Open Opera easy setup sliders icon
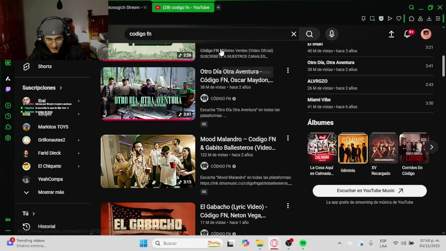The width and height of the screenshot is (446, 251). pos(438,18)
